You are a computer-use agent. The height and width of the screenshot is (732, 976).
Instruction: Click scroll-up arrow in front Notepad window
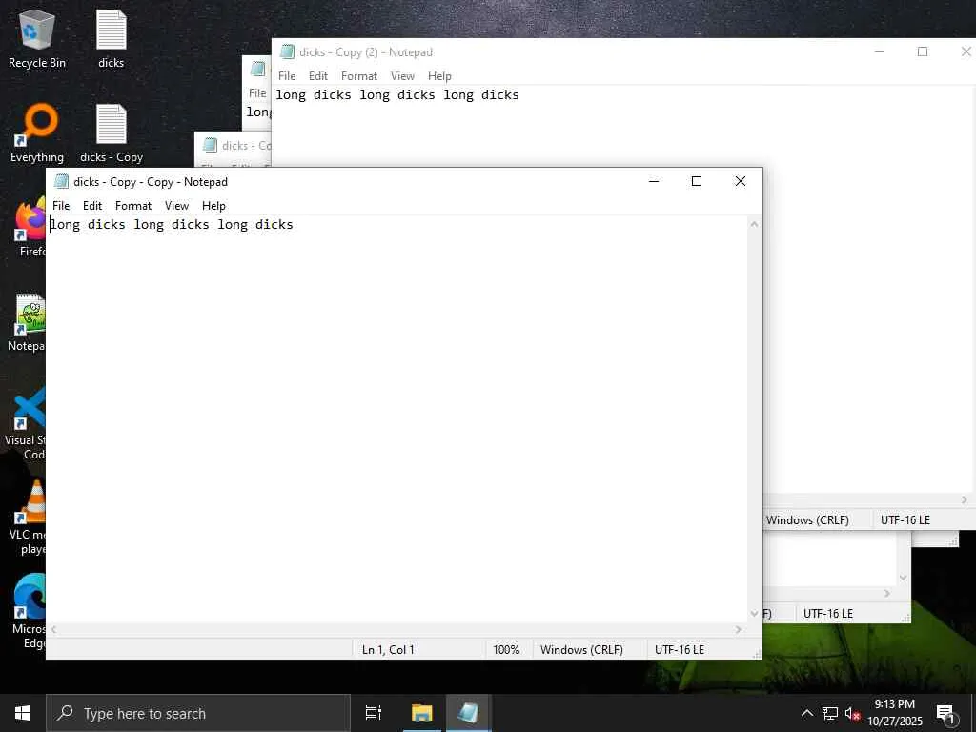pyautogui.click(x=755, y=223)
